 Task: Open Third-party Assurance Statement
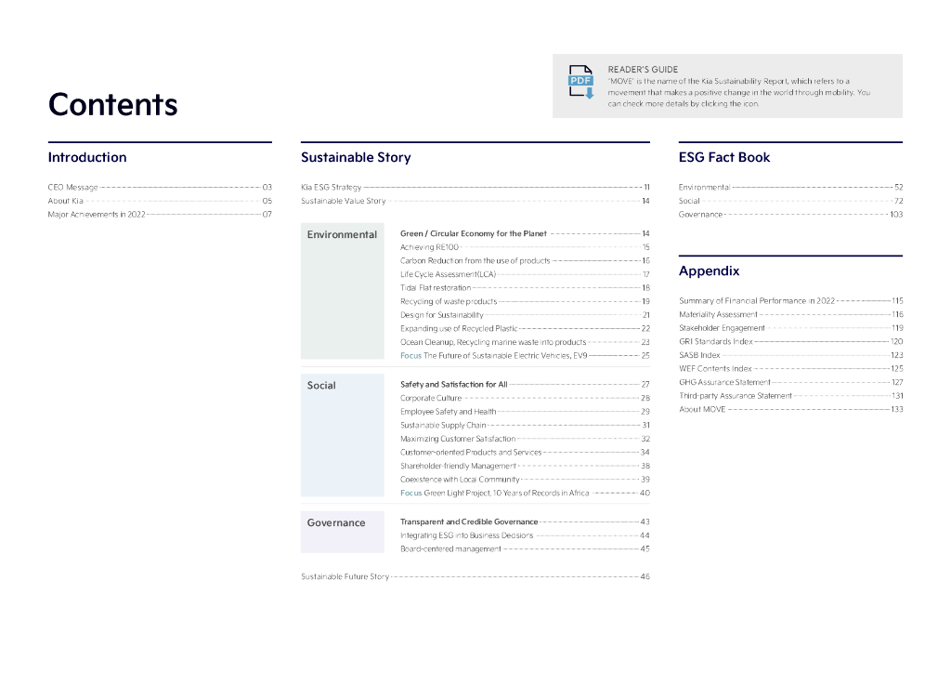pos(791,396)
